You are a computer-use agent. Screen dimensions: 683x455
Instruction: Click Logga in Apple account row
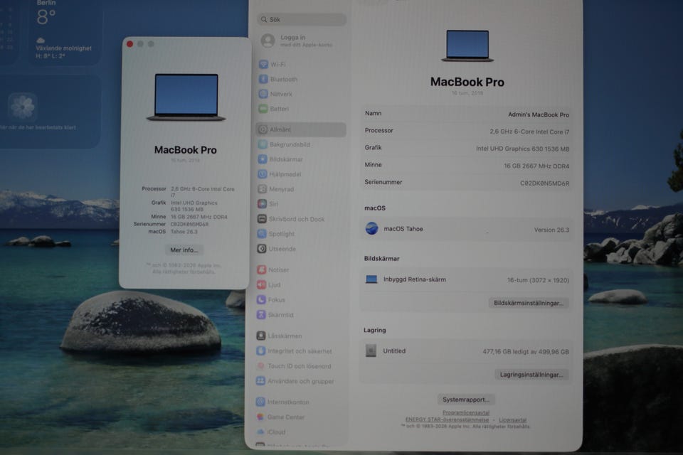point(300,41)
